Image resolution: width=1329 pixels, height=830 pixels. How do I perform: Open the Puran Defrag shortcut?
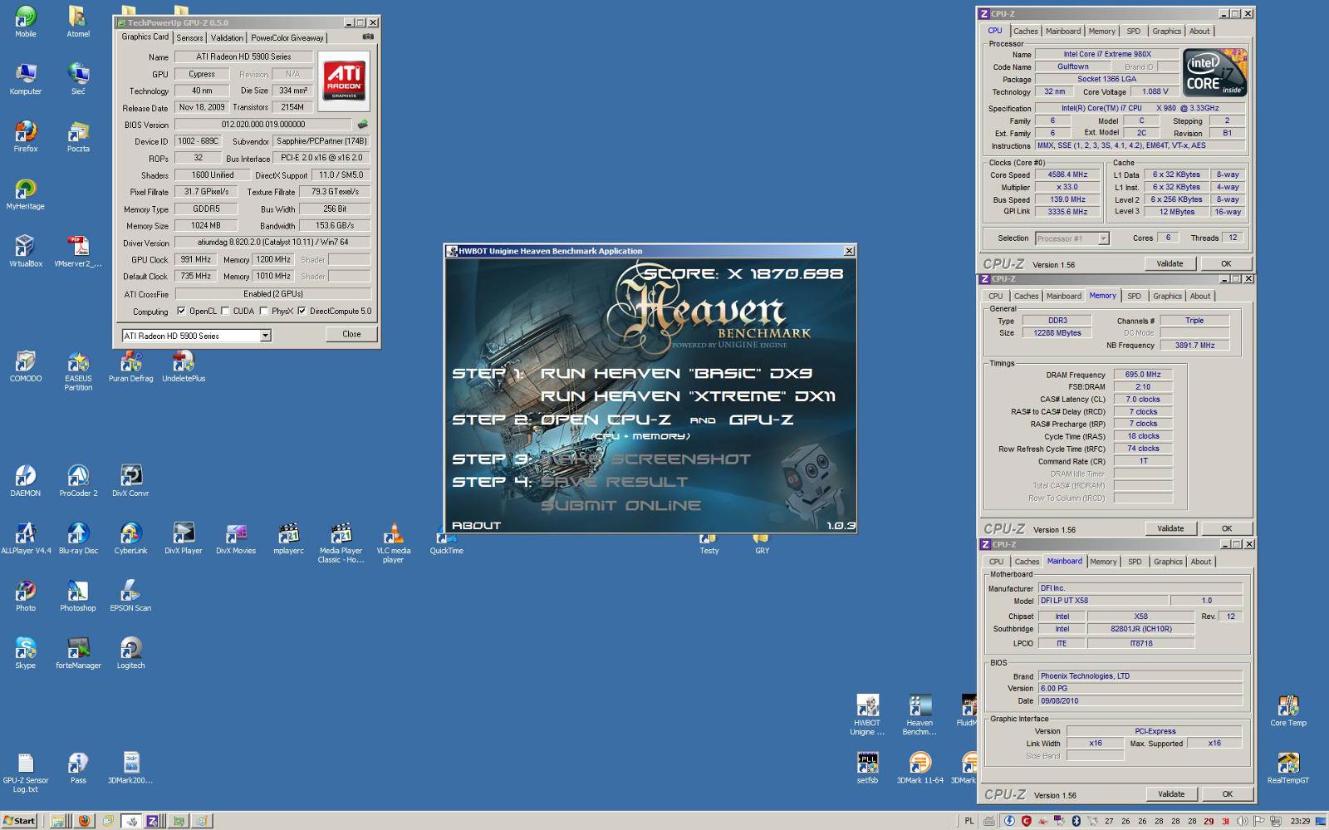(130, 366)
